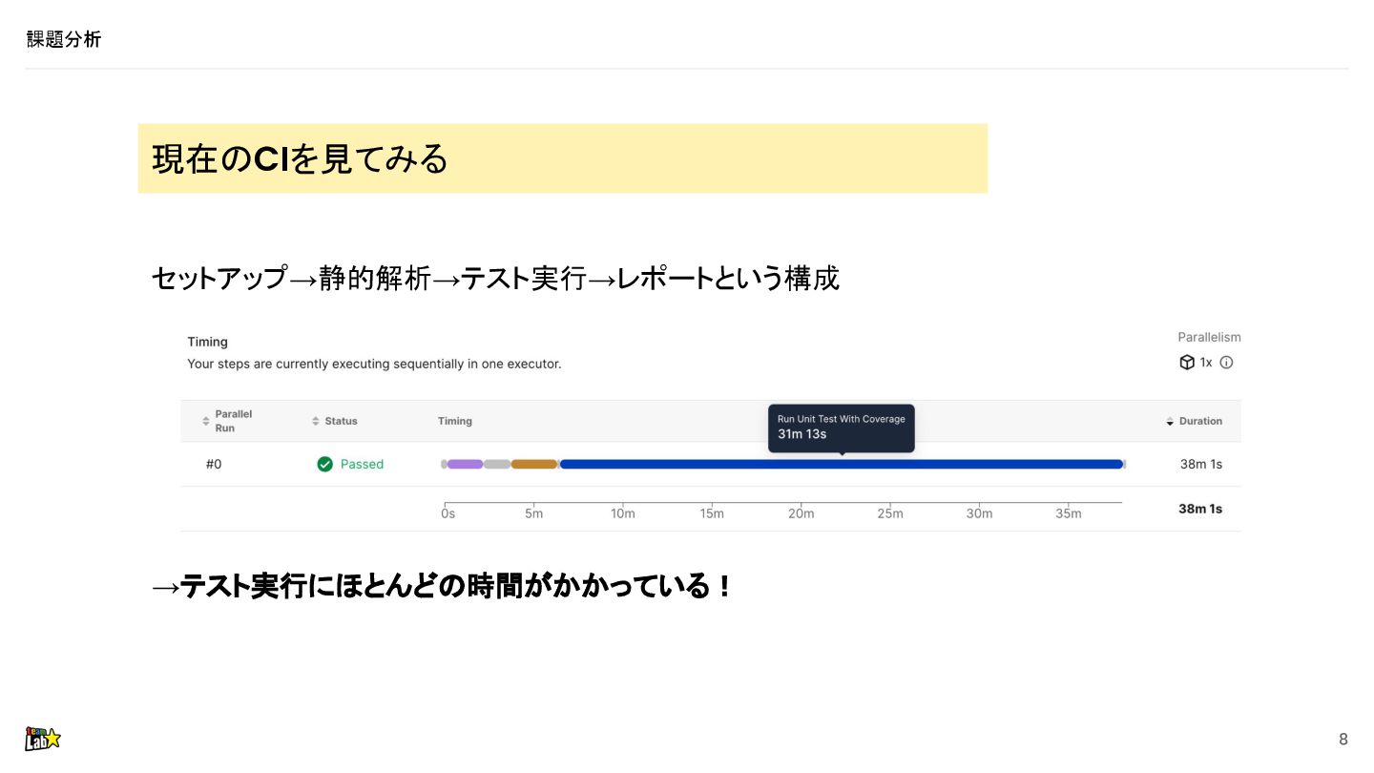Click the Parallelism info circle icon
Screen dimensions: 1374x773
pyautogui.click(x=1227, y=363)
